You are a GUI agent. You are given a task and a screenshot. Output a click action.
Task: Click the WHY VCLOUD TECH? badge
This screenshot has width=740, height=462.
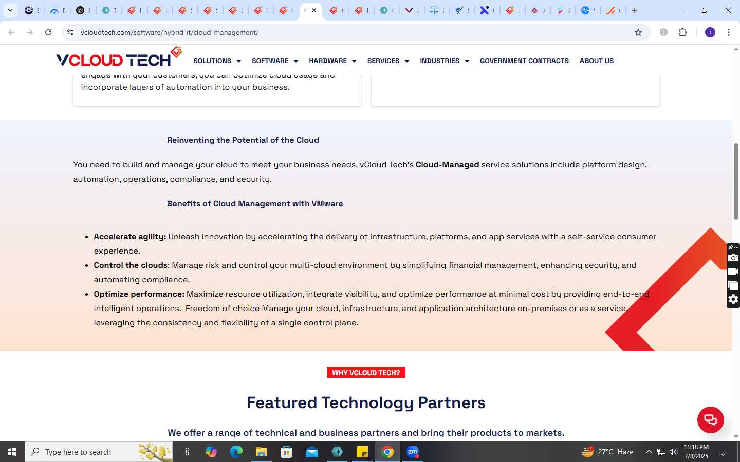coord(366,372)
